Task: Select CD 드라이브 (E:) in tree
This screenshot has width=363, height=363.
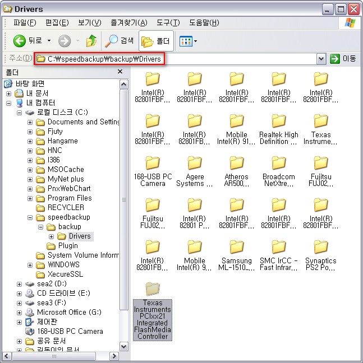Action: [63, 293]
